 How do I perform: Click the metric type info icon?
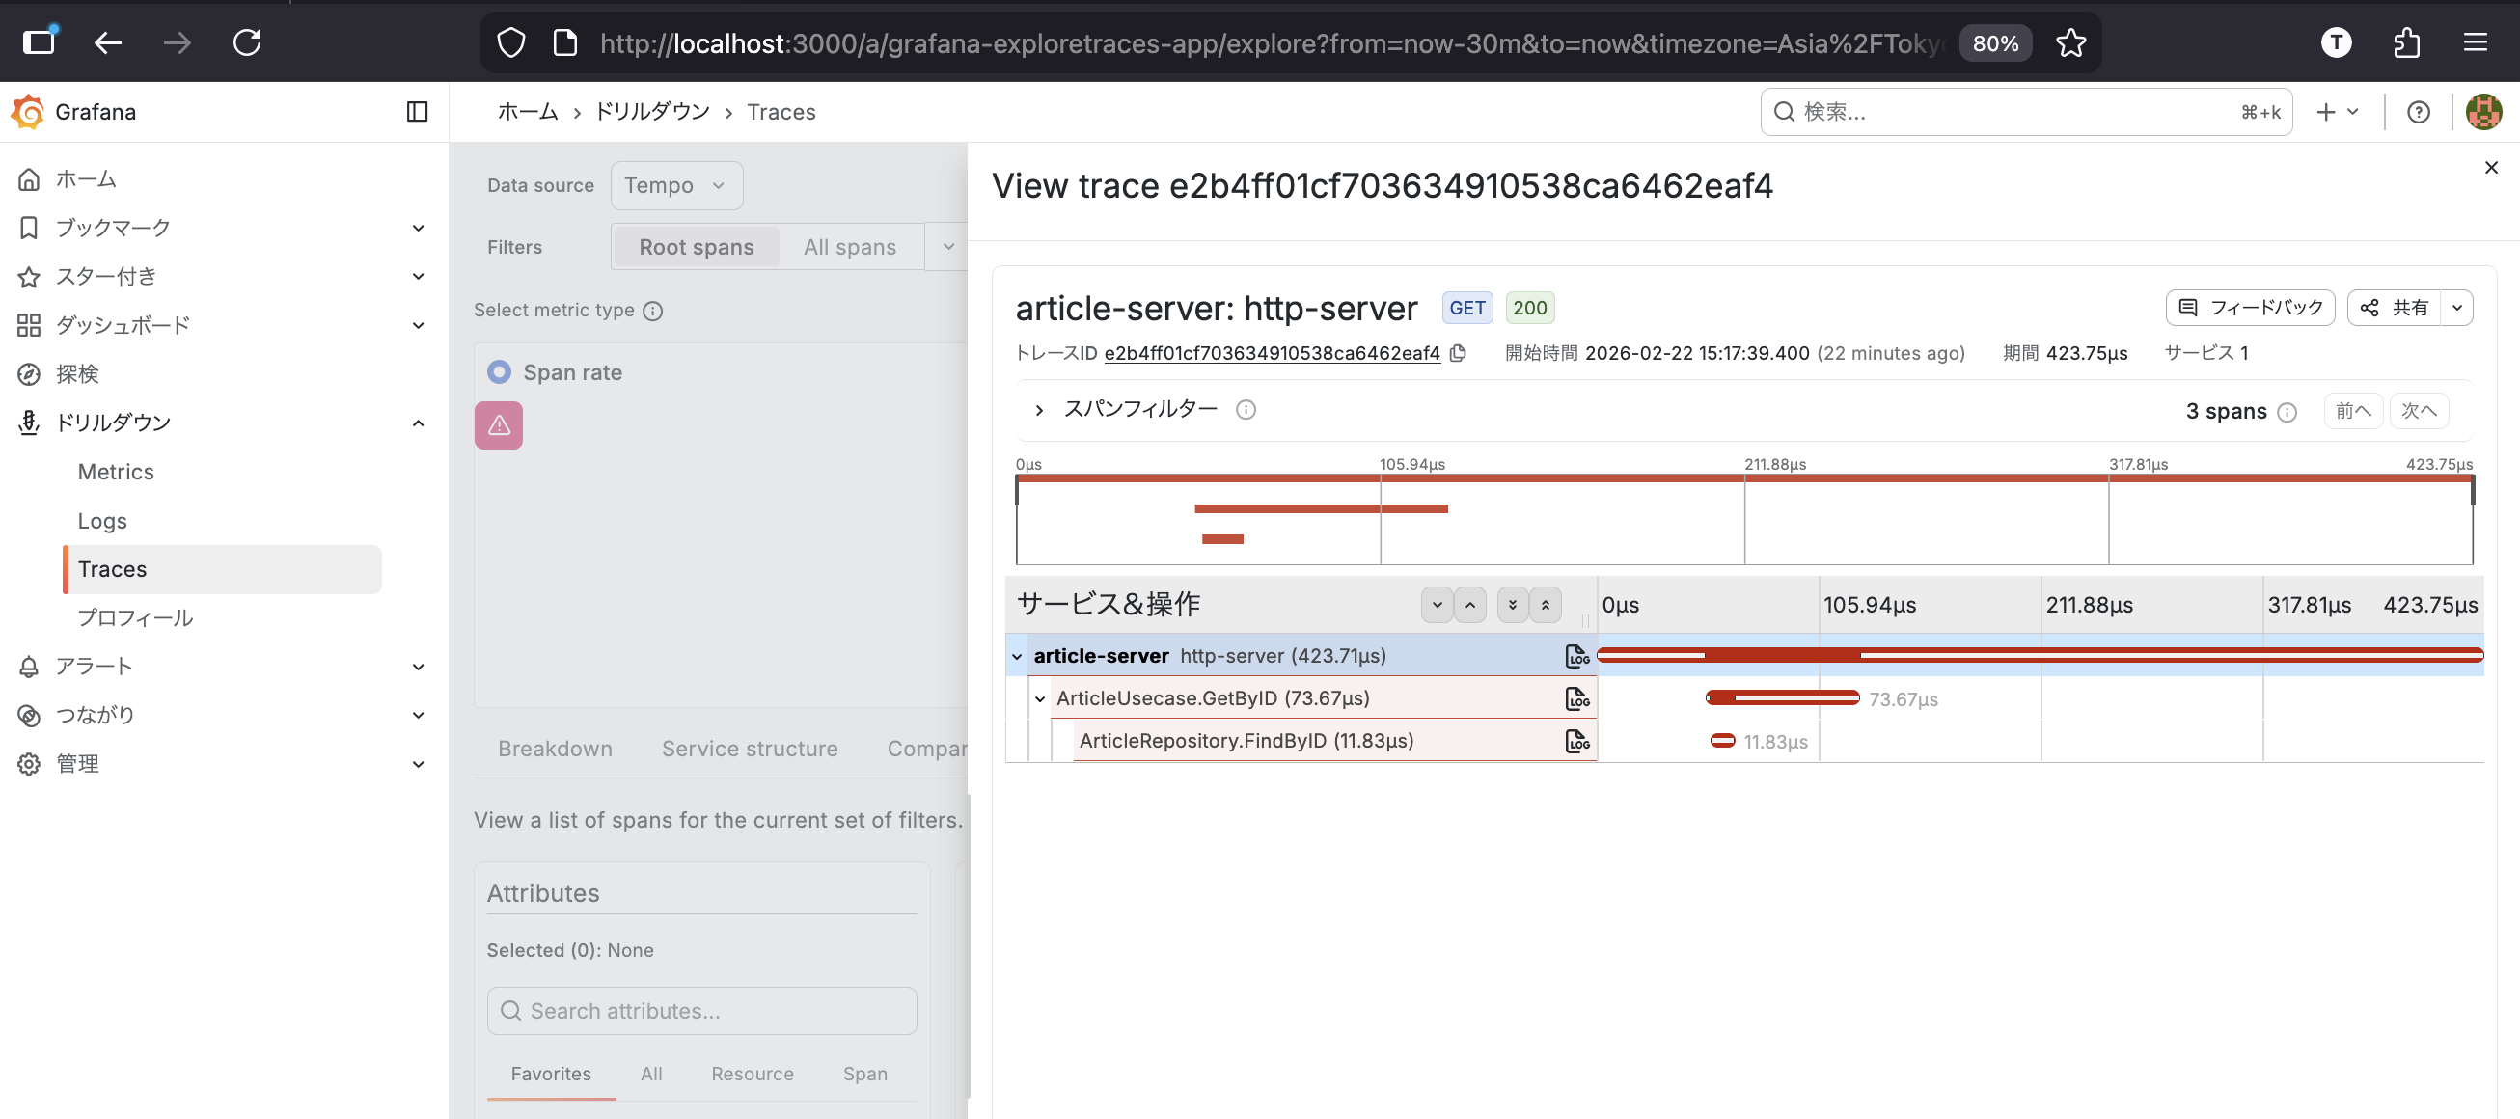(652, 311)
